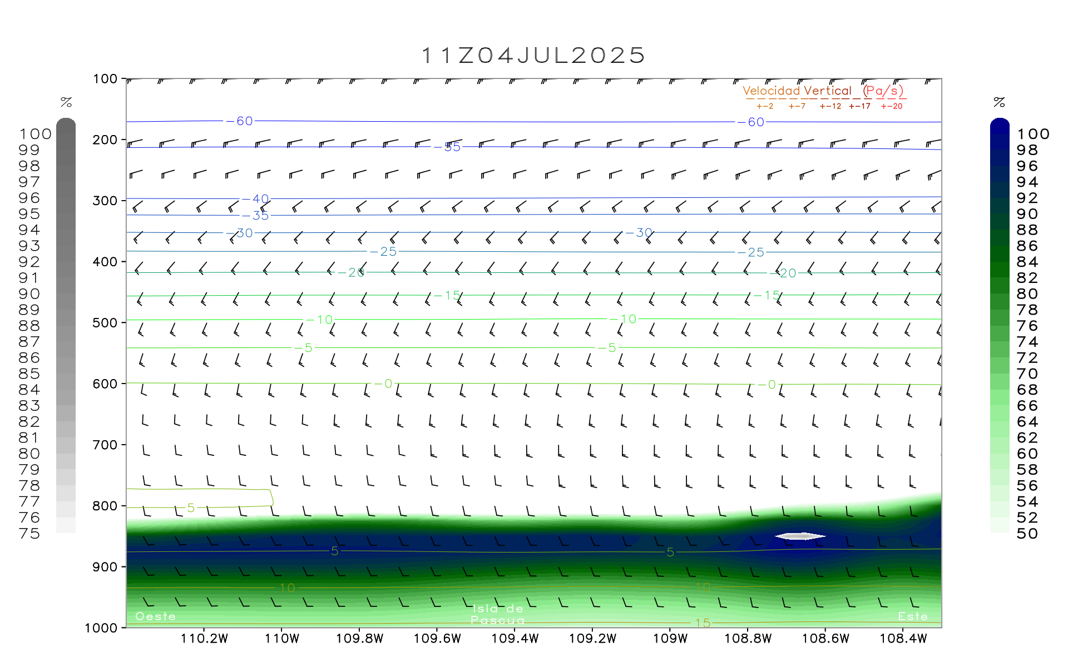Click the 110.2W longitude axis label
1068x667 pixels.
click(205, 639)
